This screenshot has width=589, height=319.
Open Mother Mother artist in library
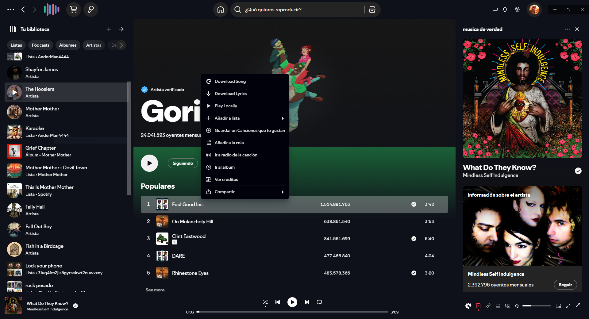pyautogui.click(x=66, y=112)
